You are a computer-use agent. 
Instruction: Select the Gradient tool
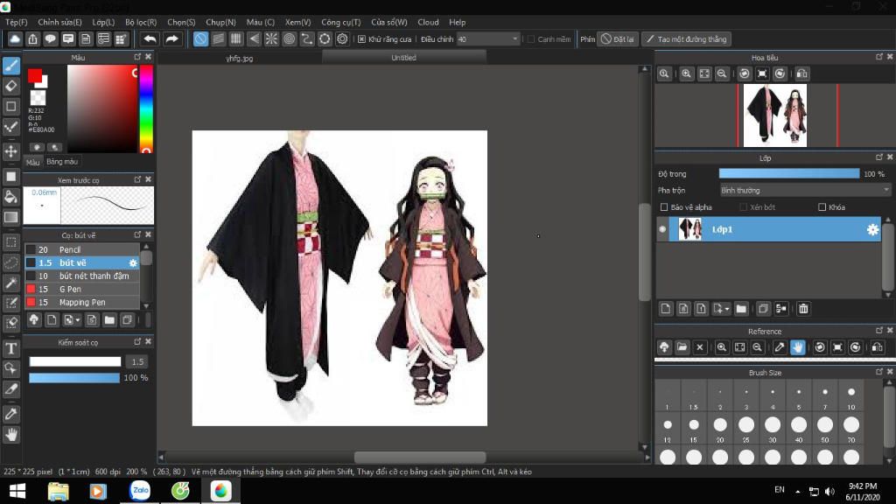click(10, 217)
